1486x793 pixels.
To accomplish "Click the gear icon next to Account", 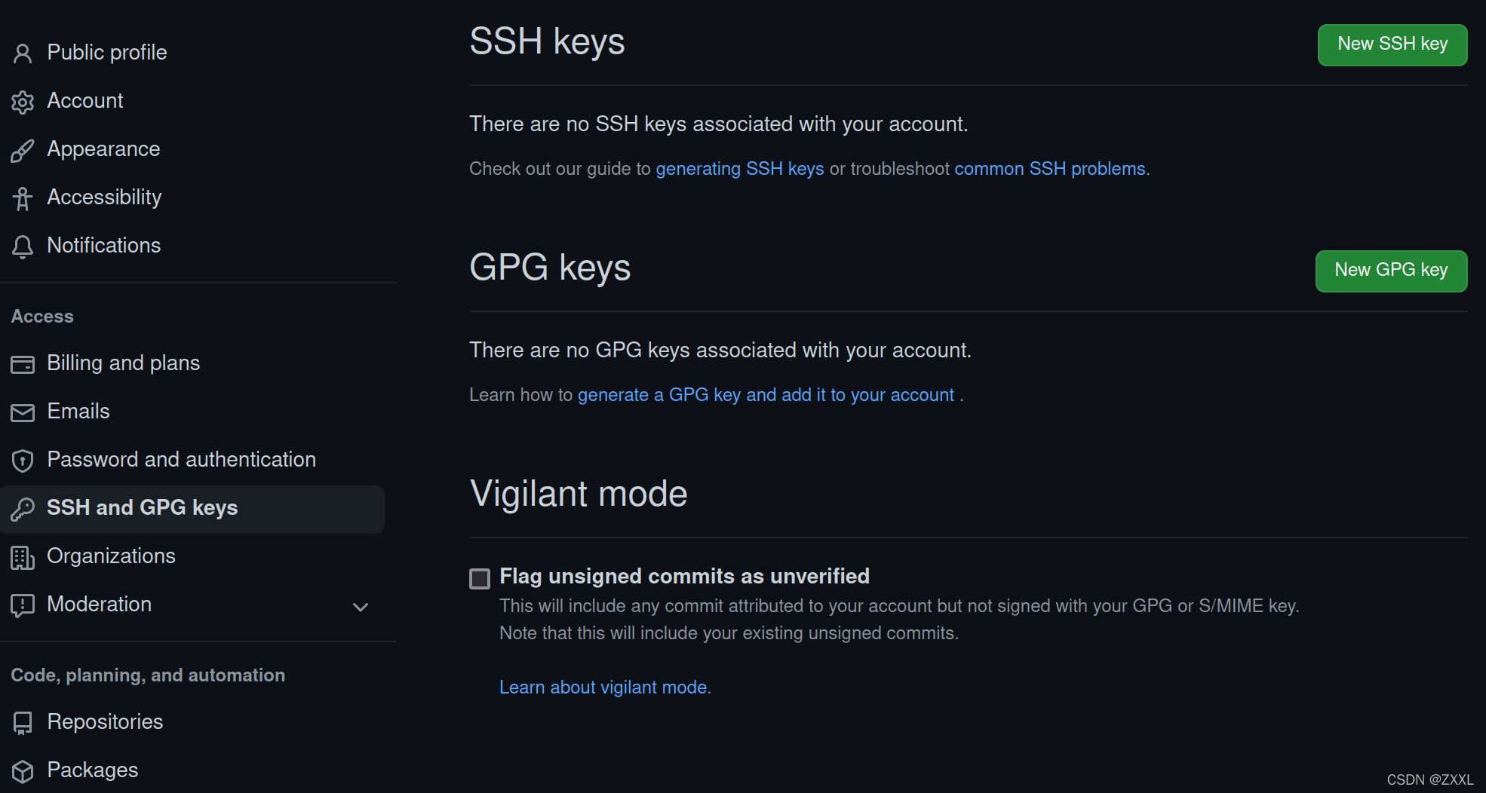I will (23, 102).
